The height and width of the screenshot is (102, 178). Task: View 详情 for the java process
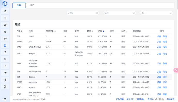(x=159, y=42)
